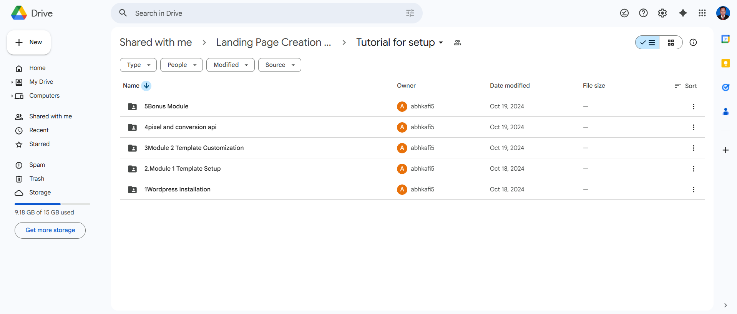The image size is (737, 314).
Task: Open the Modified filter dropdown
Action: (230, 65)
